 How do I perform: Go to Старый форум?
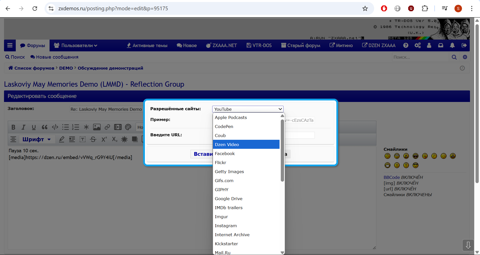(x=301, y=45)
